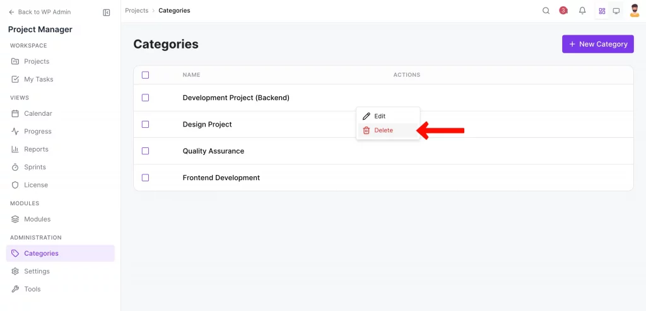This screenshot has width=646, height=311.
Task: Click the Calendar icon in sidebar
Action: click(x=16, y=113)
